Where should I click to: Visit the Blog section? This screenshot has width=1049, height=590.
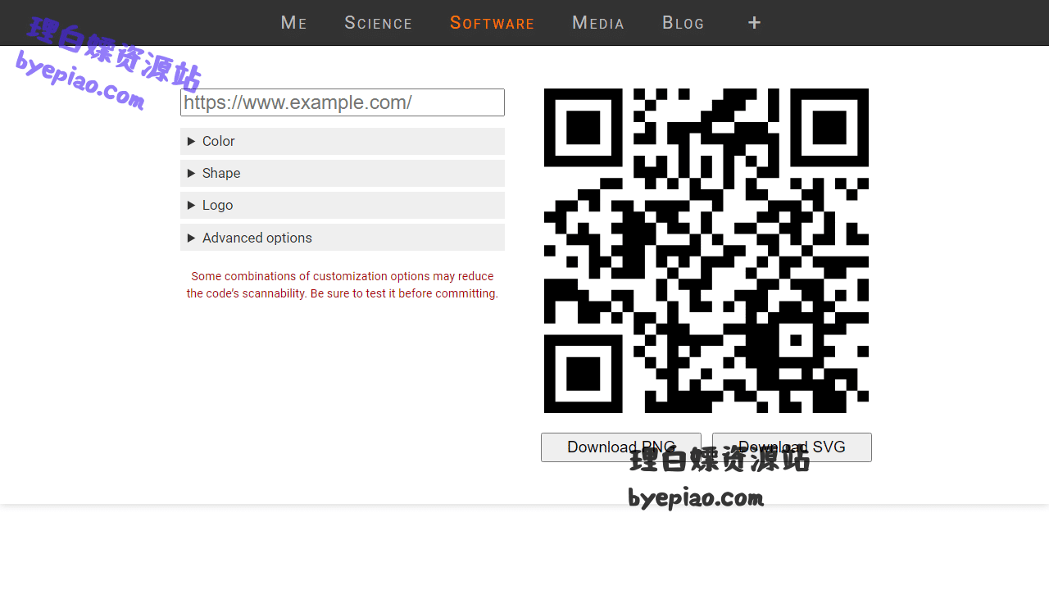pos(683,23)
